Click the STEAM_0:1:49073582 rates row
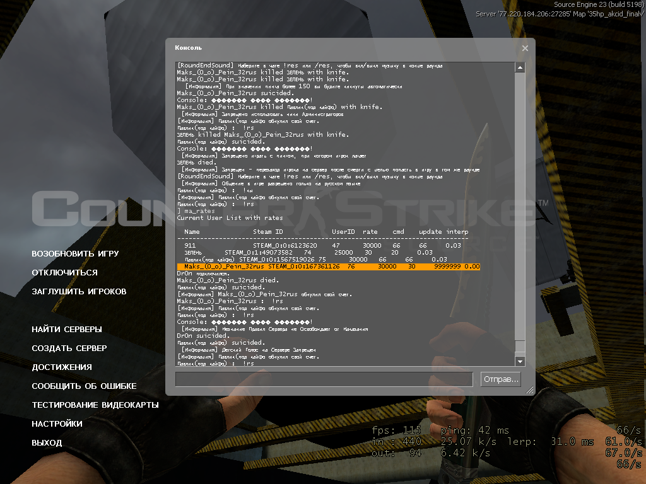This screenshot has height=484, width=646. tap(308, 252)
